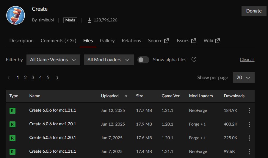Image resolution: width=268 pixels, height=158 pixels.
Task: Click the Game Ver. column header
Action: (x=171, y=96)
